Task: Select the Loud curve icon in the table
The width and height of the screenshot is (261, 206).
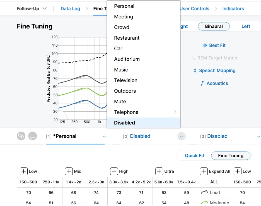Action: point(204,192)
